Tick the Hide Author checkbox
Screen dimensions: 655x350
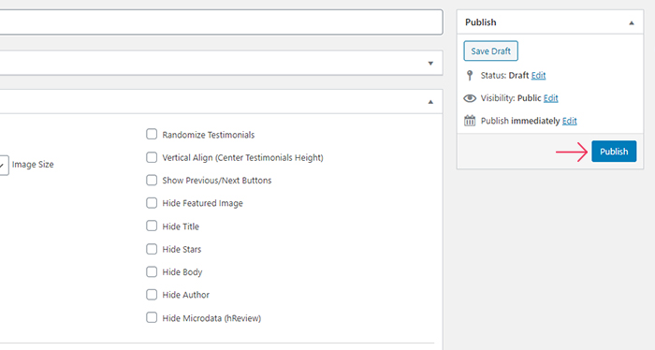click(x=152, y=295)
